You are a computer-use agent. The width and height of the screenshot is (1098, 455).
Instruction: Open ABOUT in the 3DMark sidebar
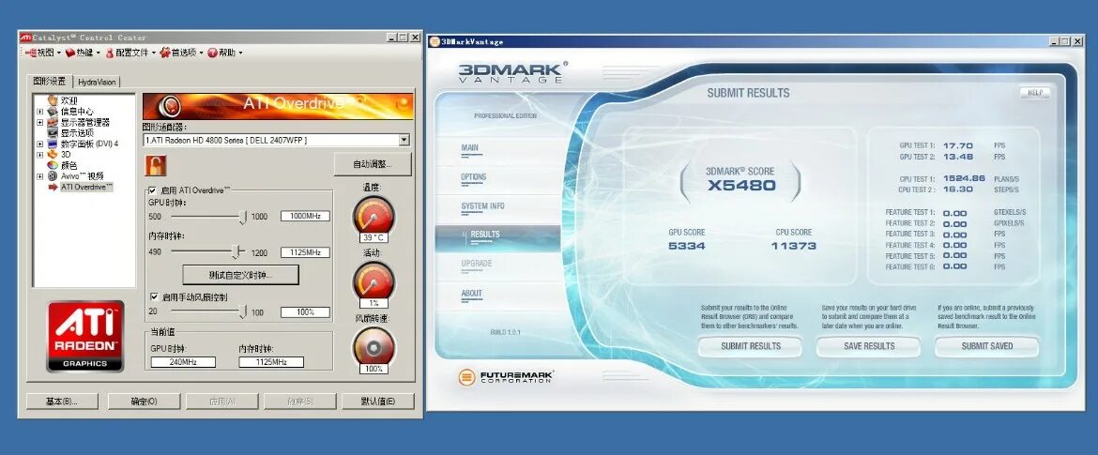pyautogui.click(x=471, y=294)
